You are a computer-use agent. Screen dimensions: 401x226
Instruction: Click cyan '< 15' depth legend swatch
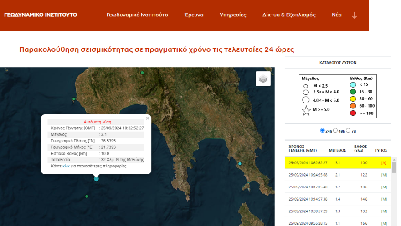tap(353, 85)
